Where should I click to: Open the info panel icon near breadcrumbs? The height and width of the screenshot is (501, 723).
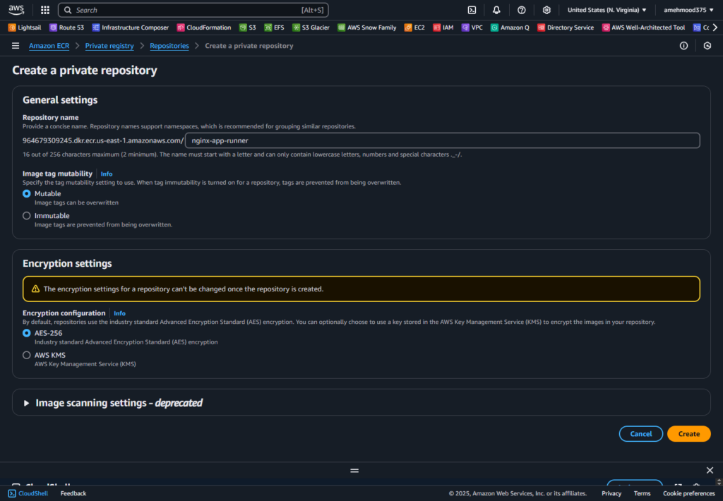pyautogui.click(x=683, y=46)
